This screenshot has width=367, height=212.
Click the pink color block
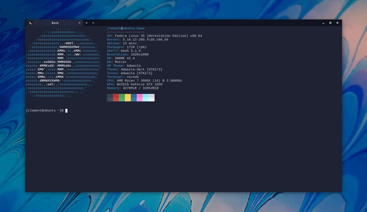[140, 98]
